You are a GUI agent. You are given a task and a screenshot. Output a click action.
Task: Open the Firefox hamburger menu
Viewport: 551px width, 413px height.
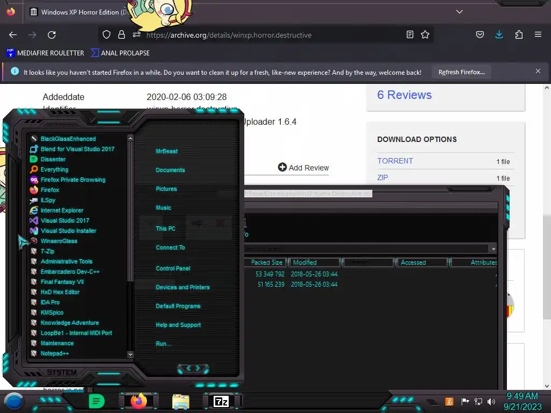538,34
